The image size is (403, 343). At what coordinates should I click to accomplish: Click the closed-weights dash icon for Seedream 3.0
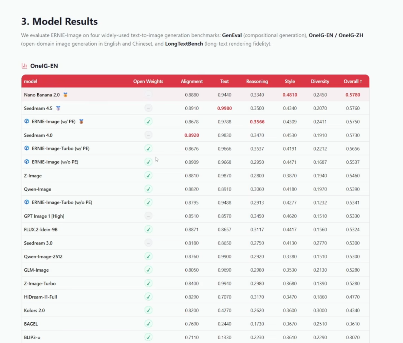148,243
